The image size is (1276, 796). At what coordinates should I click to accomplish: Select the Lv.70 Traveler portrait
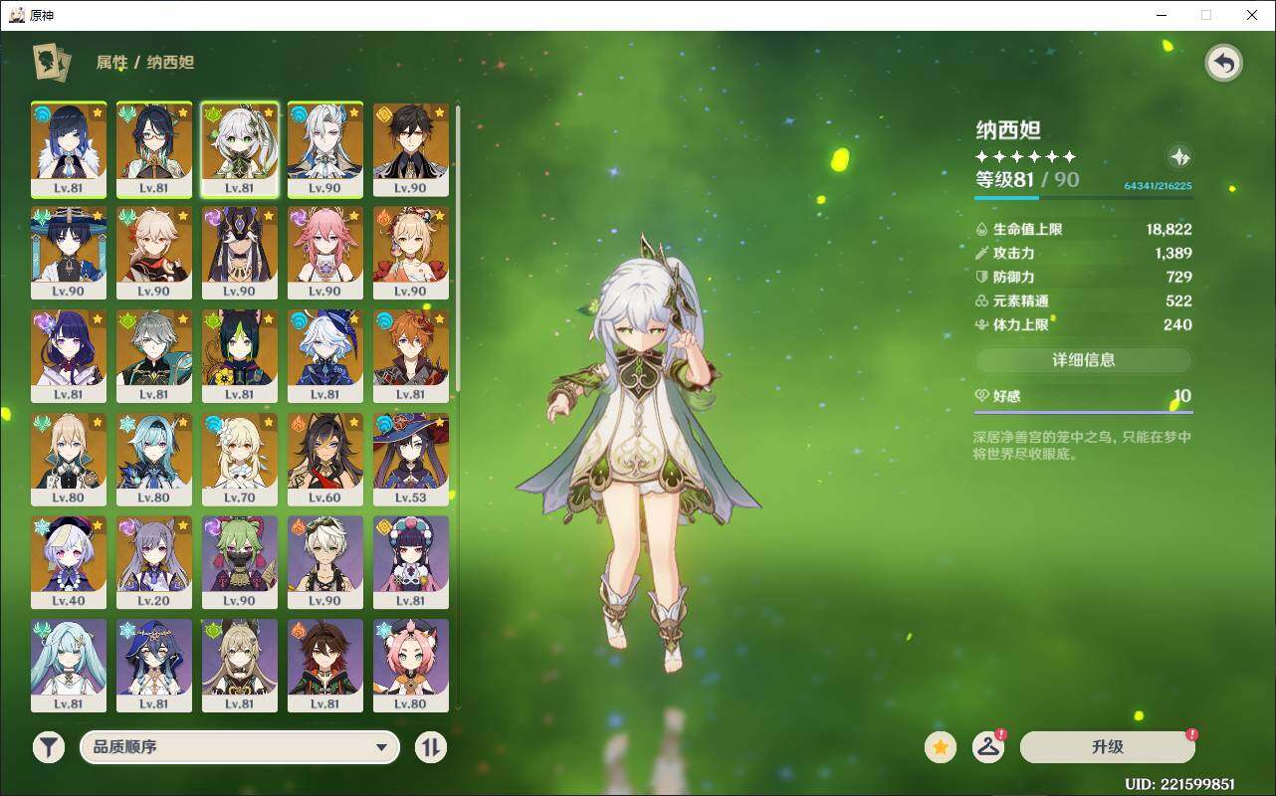tap(240, 460)
